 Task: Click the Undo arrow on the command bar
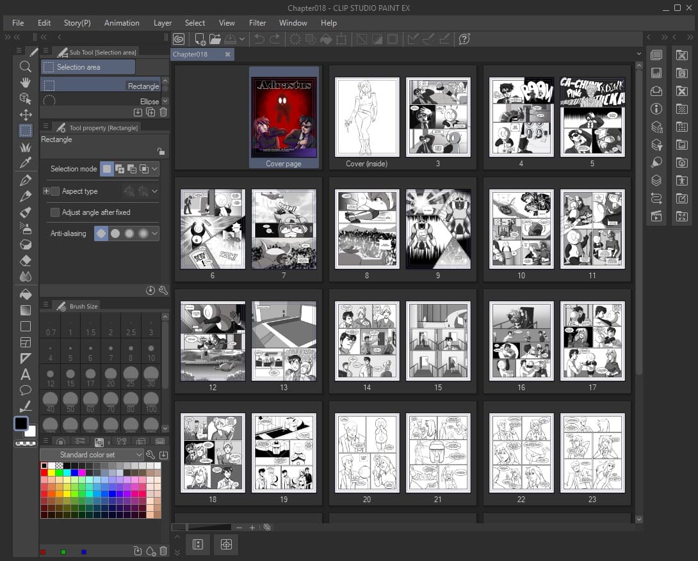259,39
